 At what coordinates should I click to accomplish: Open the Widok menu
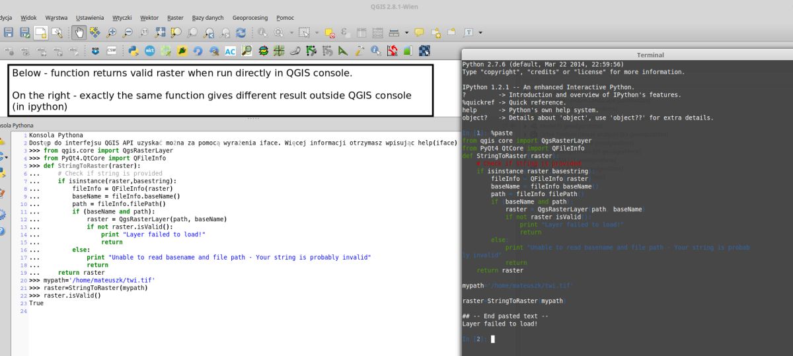28,18
